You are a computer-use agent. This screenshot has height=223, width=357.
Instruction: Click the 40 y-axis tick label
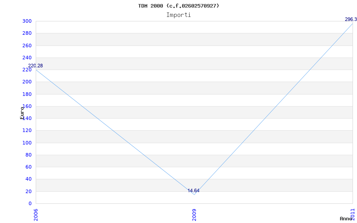coord(29,179)
